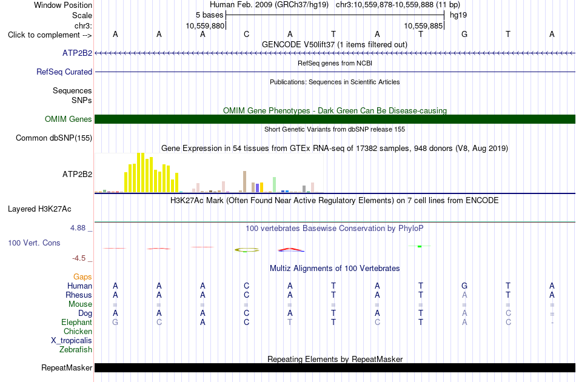The image size is (576, 382).
Task: Click the 10,559,880 coordinate label
Action: (x=205, y=25)
